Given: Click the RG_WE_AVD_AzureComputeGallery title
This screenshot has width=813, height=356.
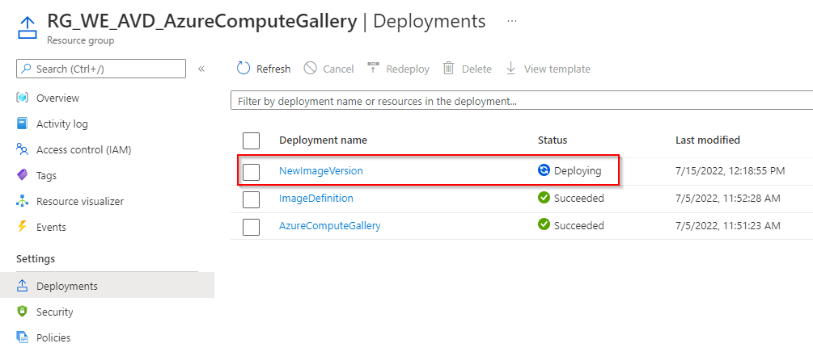Looking at the screenshot, I should point(202,21).
